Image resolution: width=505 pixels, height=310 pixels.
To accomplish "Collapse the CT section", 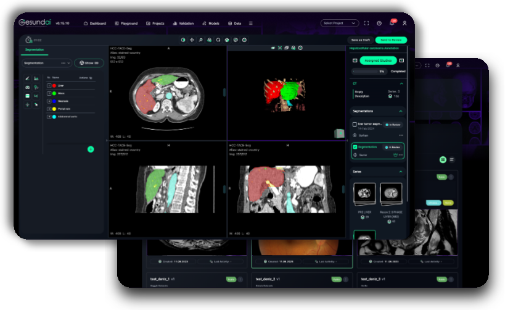I will point(401,83).
